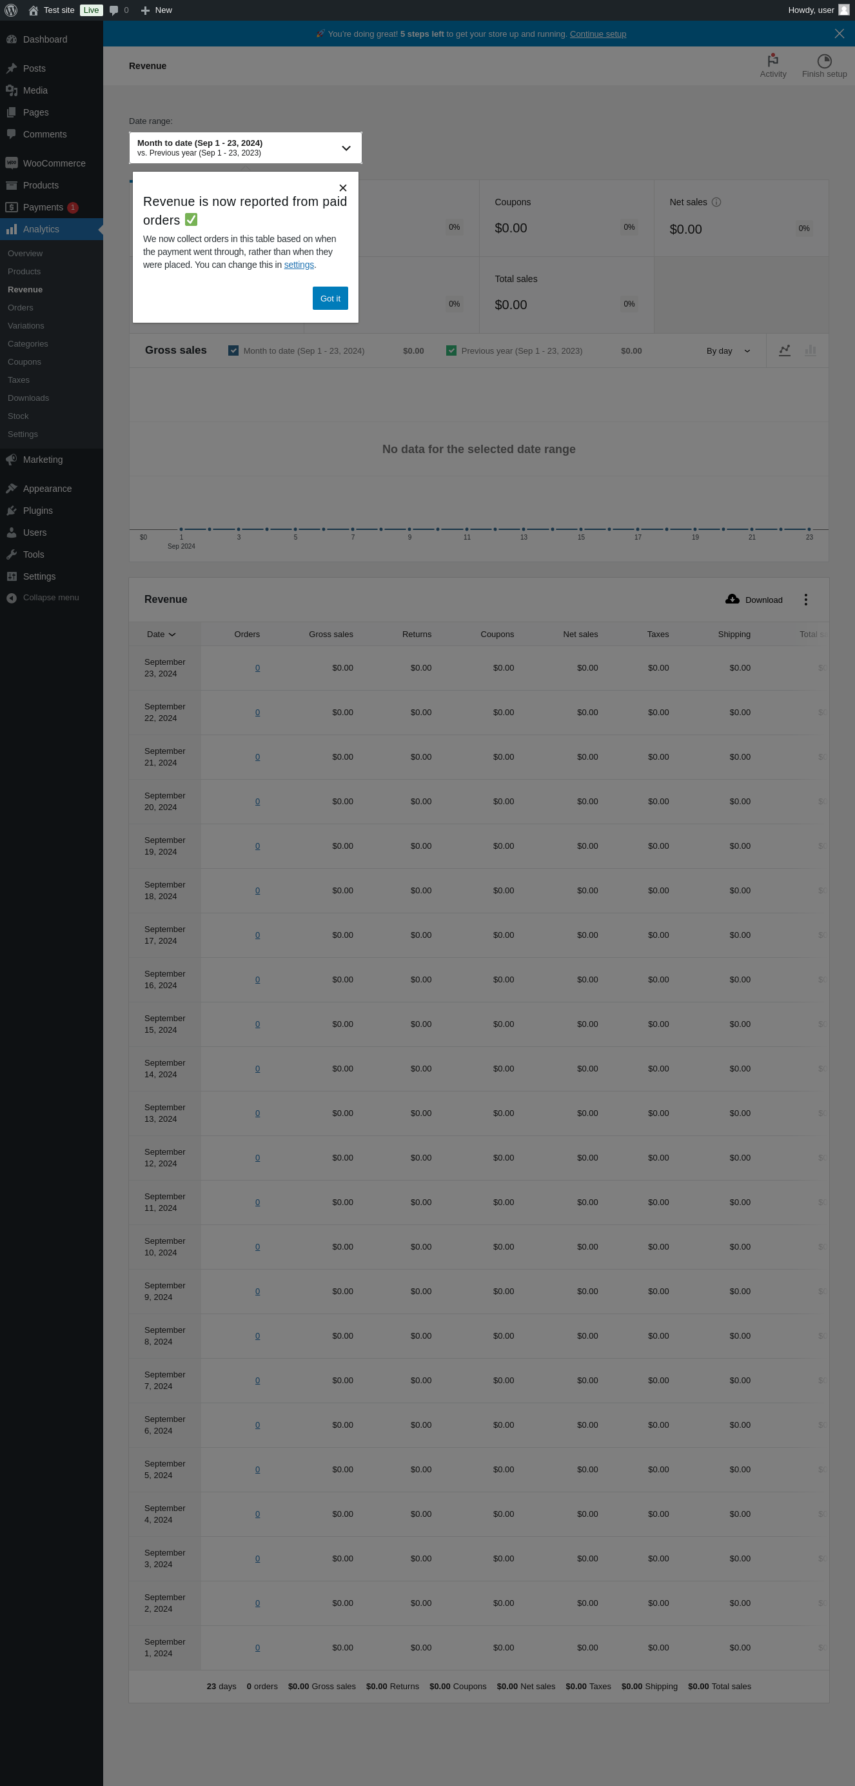
Task: Close the revenue tooltip popup
Action: (x=343, y=188)
